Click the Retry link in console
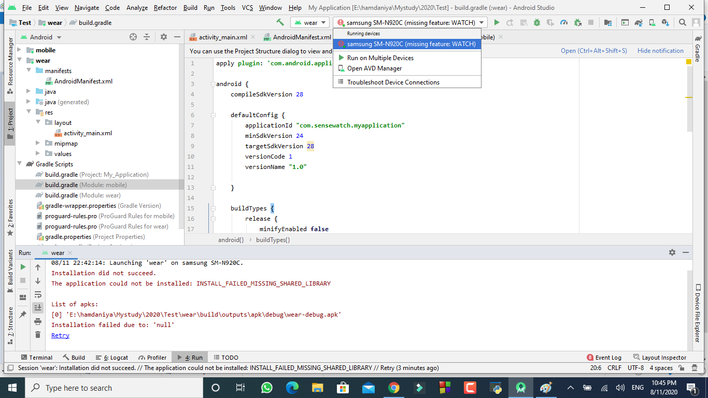708x398 pixels. tap(60, 335)
